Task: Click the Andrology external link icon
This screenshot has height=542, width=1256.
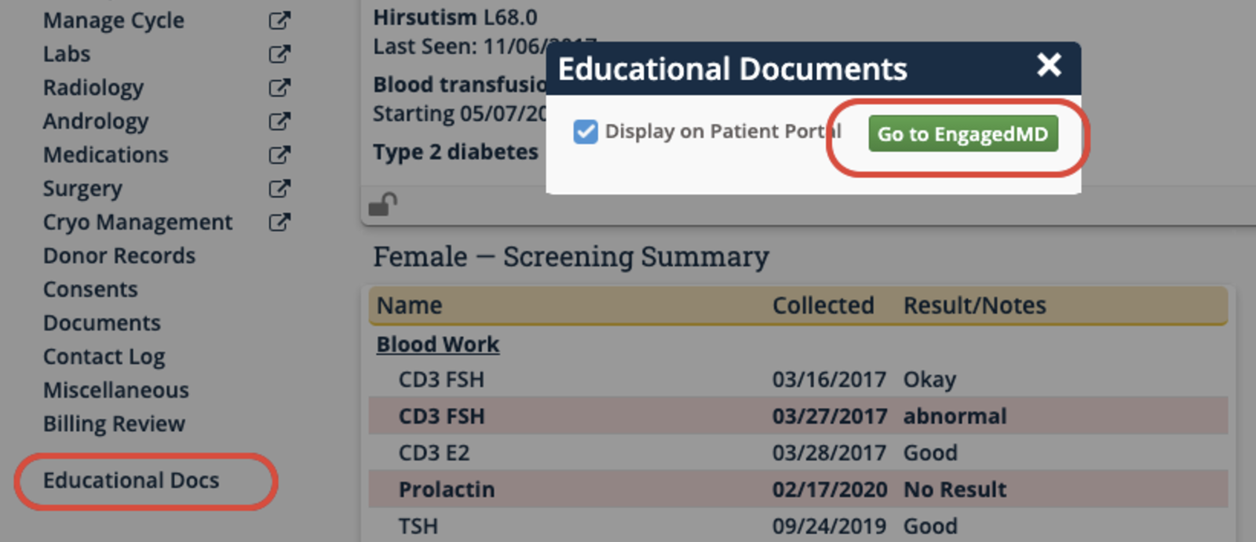Action: (279, 122)
